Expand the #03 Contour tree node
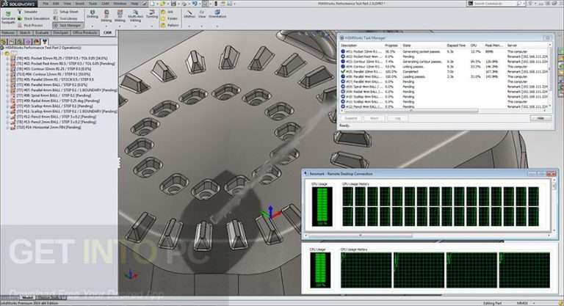Image resolution: width=564 pixels, height=306 pixels. (x=7, y=69)
